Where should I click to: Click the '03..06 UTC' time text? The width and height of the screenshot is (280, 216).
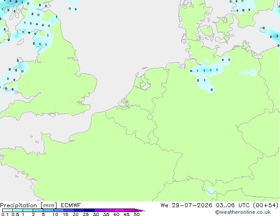point(233,205)
